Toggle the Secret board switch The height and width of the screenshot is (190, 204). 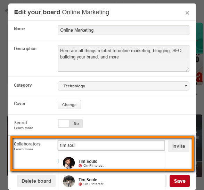[x=70, y=124]
